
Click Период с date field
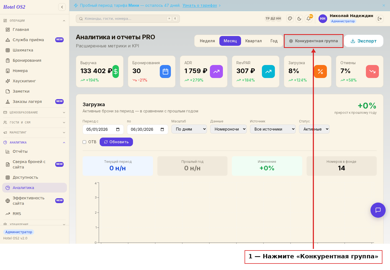(x=103, y=129)
